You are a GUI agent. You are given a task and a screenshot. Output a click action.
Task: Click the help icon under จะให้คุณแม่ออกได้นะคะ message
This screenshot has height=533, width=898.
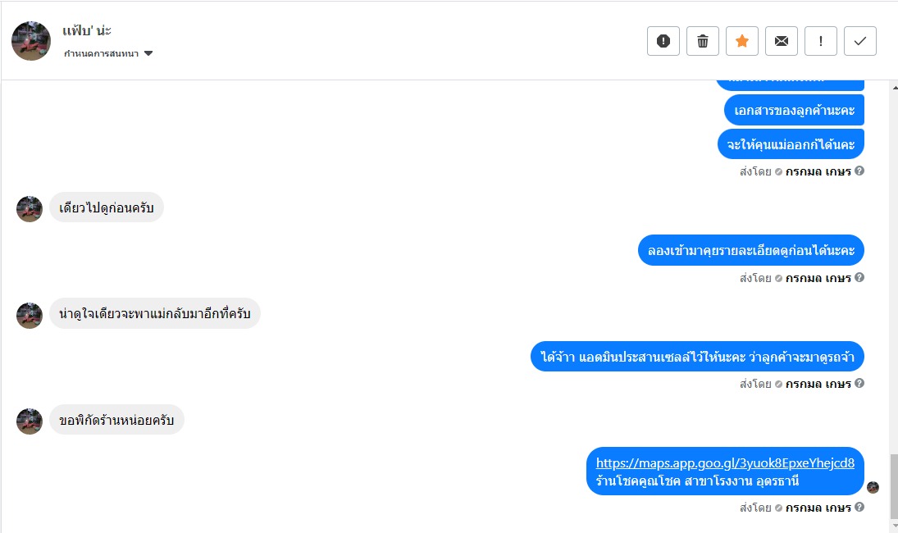click(859, 171)
